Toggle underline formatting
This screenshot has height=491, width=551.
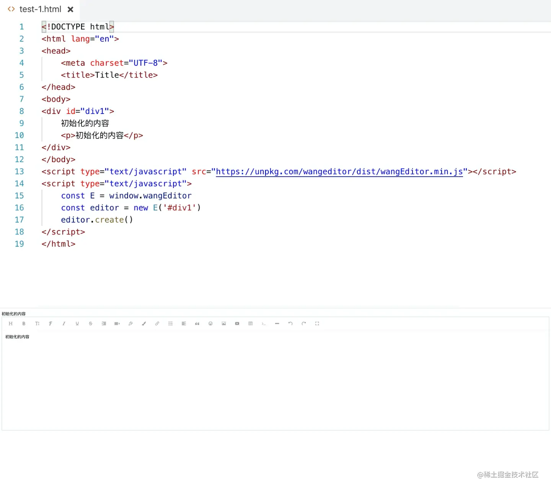(x=77, y=324)
